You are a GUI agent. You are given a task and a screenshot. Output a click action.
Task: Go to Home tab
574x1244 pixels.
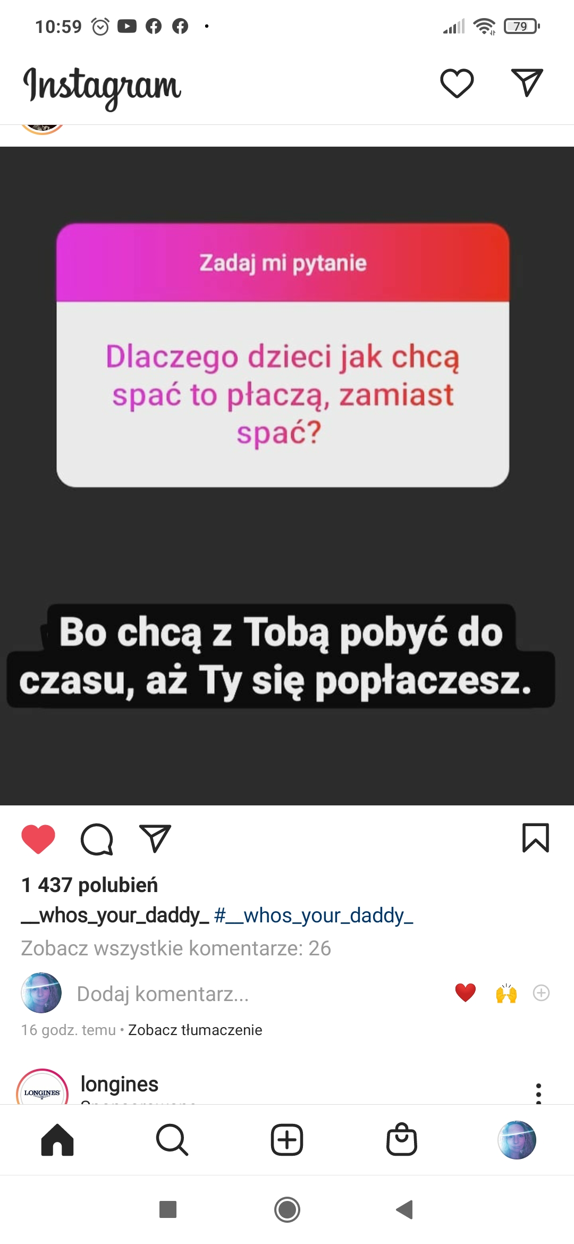[57, 1140]
